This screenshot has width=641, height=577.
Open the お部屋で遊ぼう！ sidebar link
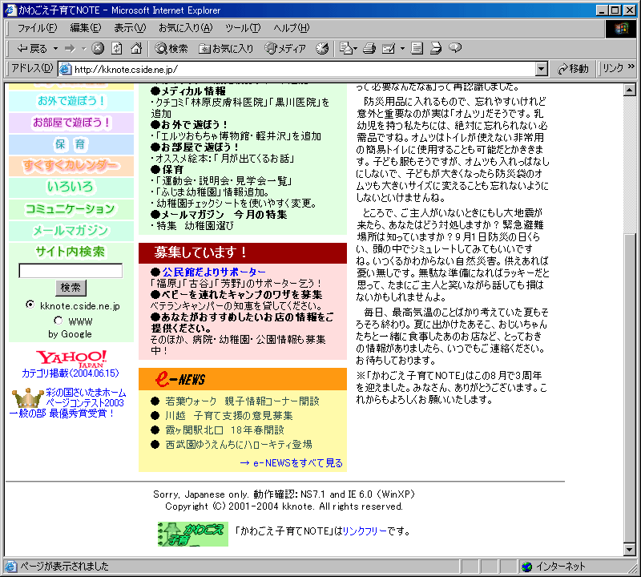point(71,123)
